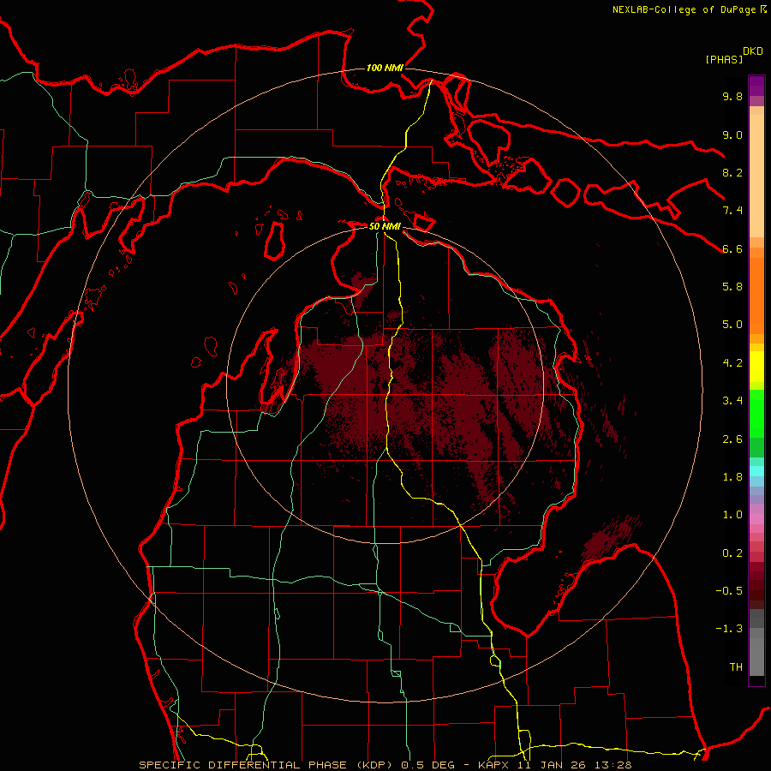
Task: Click the [PHAS] legend heading
Action: (724, 59)
